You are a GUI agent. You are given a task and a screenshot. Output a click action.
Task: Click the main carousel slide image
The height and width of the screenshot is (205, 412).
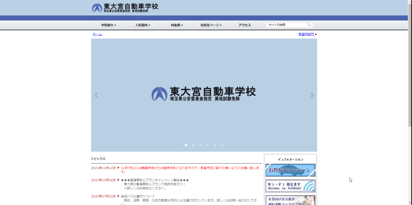pyautogui.click(x=204, y=95)
